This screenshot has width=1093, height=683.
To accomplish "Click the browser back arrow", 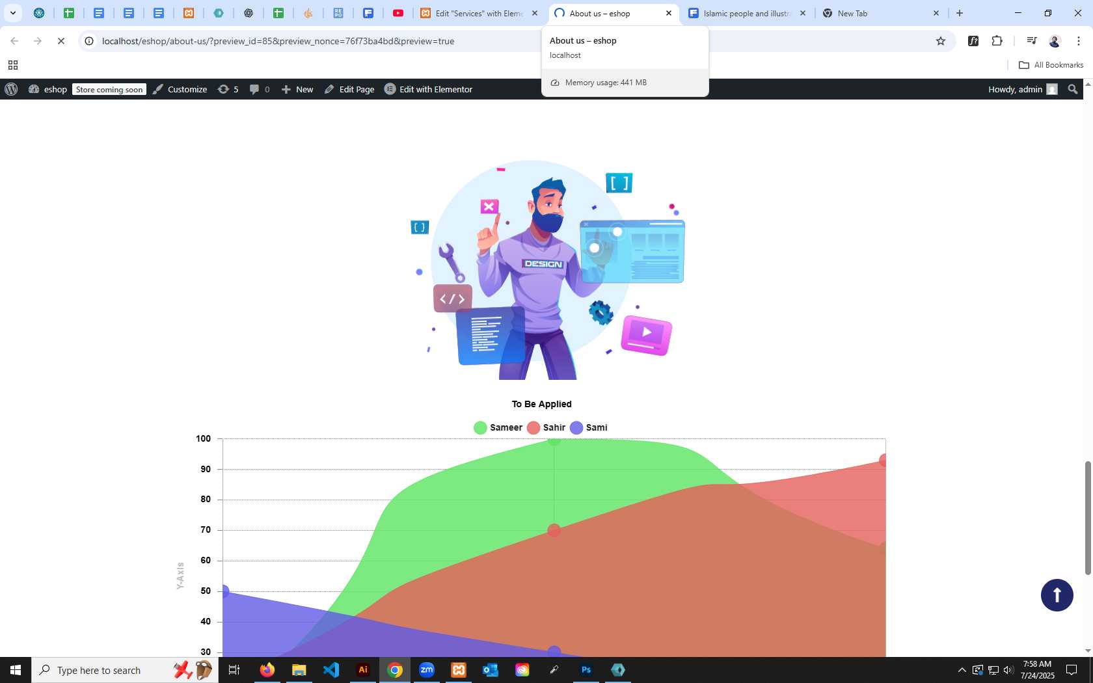I will [x=14, y=41].
